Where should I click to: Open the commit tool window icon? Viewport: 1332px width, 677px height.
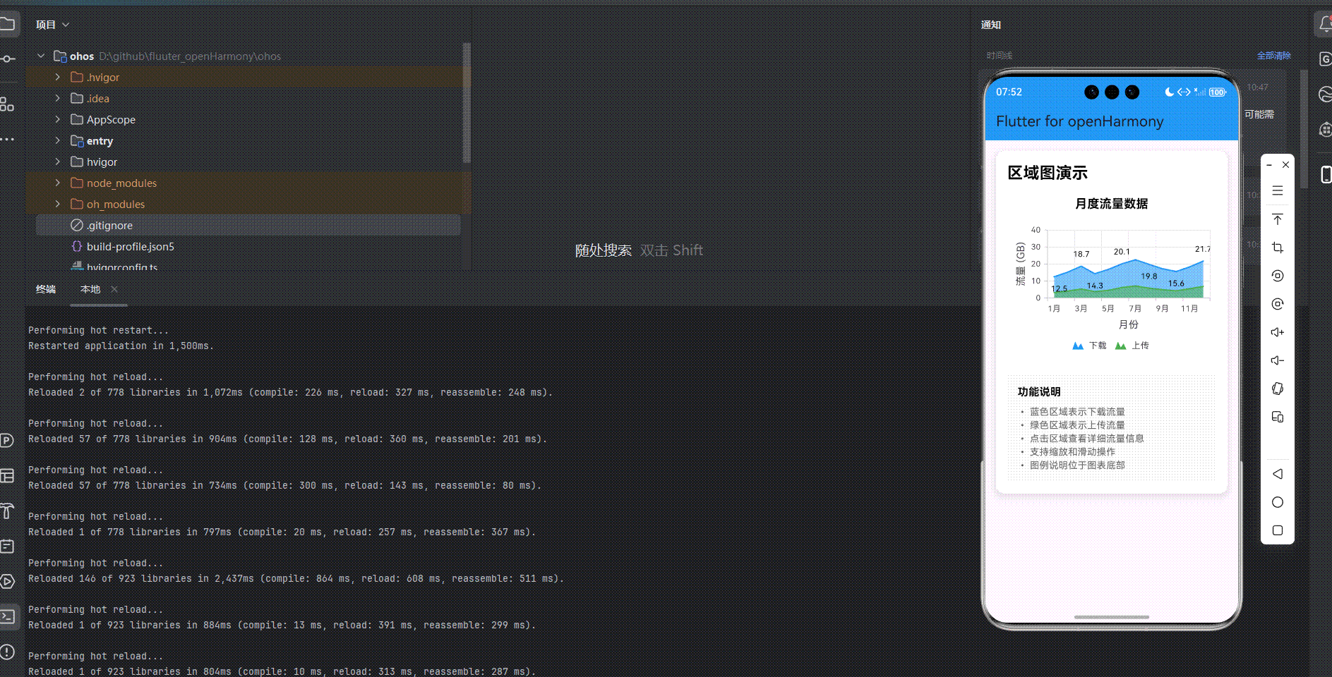(x=7, y=59)
